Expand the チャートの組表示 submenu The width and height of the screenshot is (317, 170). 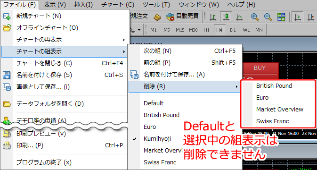[x=64, y=51]
